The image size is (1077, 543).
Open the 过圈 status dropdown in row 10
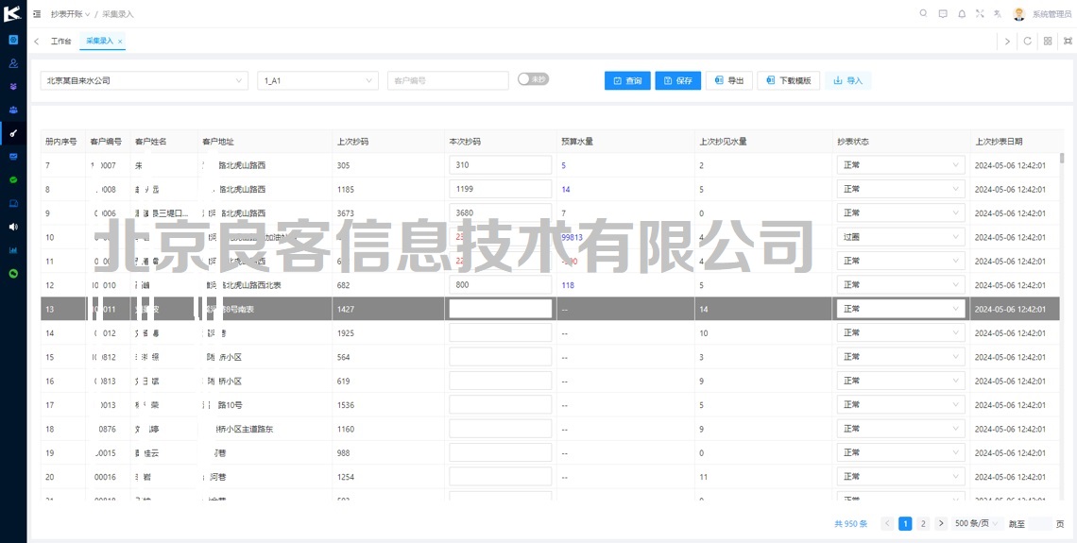[900, 237]
